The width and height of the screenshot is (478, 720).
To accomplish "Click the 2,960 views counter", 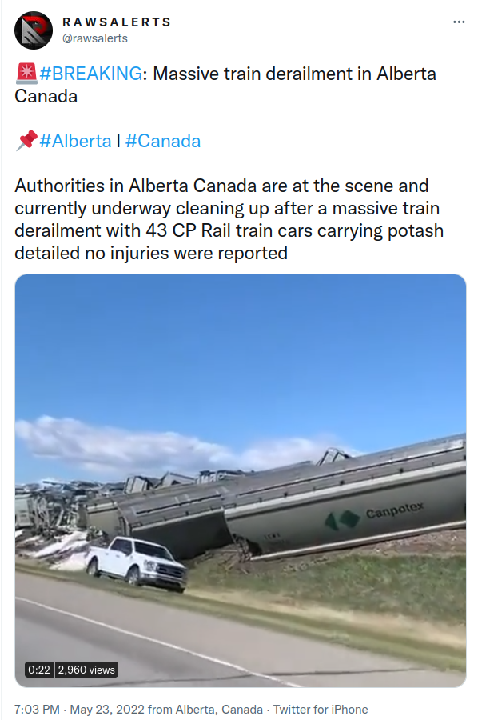I will (x=86, y=670).
